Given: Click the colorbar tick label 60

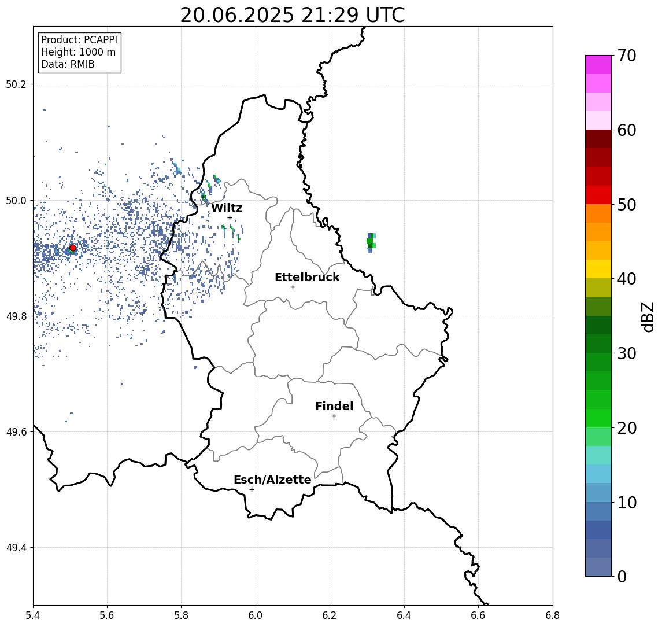Looking at the screenshot, I should tap(627, 131).
